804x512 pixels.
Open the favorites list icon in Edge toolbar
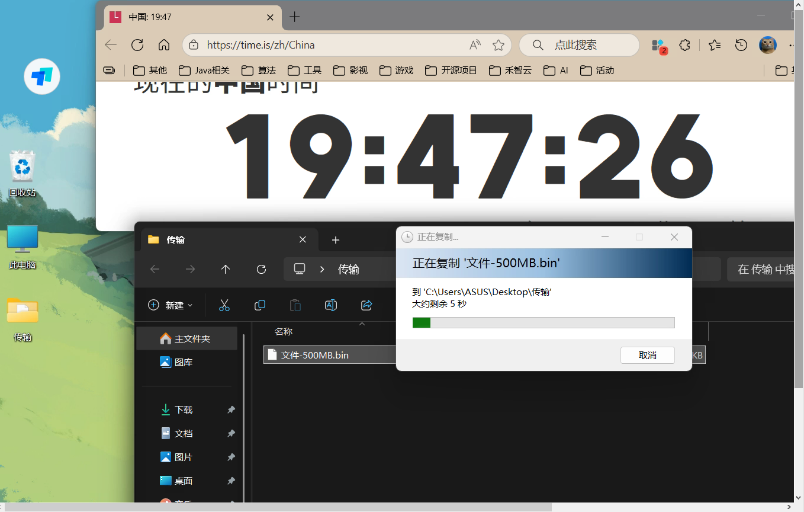pyautogui.click(x=715, y=45)
